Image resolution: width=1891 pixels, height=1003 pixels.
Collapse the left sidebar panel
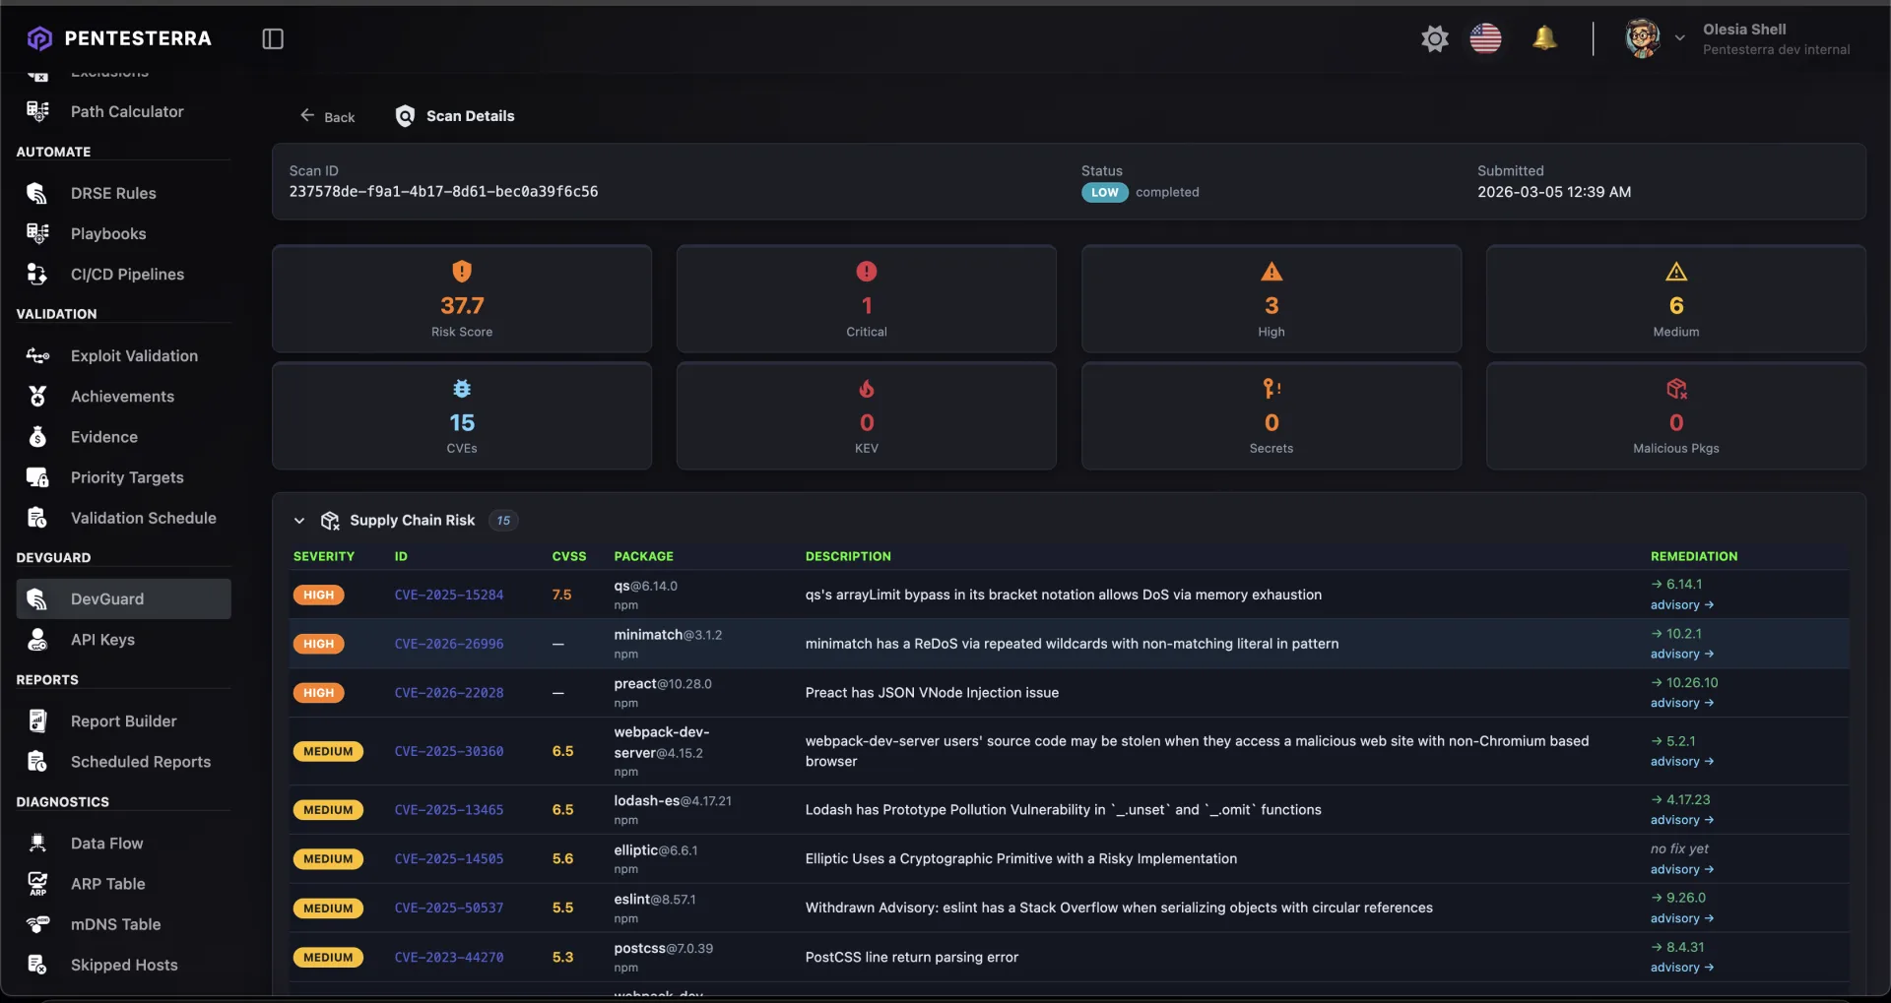point(272,38)
